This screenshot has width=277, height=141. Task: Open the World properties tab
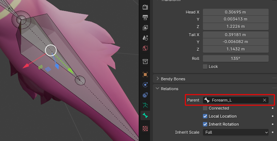(x=145, y=48)
